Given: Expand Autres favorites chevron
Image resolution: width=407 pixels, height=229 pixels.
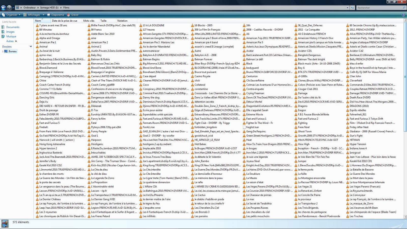Looking at the screenshot, I should coord(16,41).
